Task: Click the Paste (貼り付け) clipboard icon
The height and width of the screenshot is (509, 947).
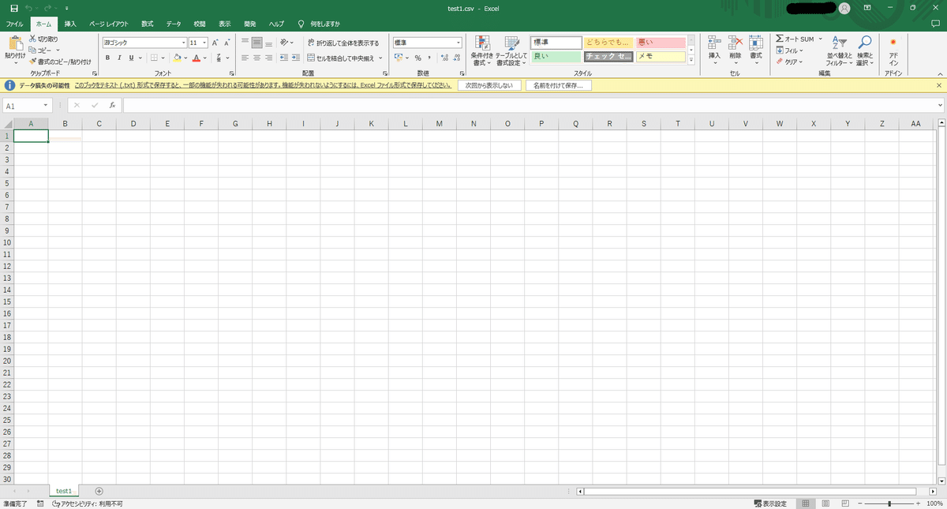Action: [x=14, y=44]
